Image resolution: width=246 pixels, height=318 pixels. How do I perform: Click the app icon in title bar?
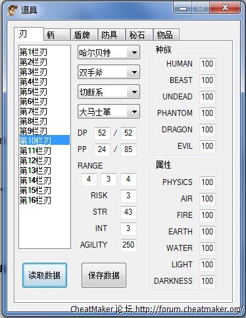(x=12, y=10)
